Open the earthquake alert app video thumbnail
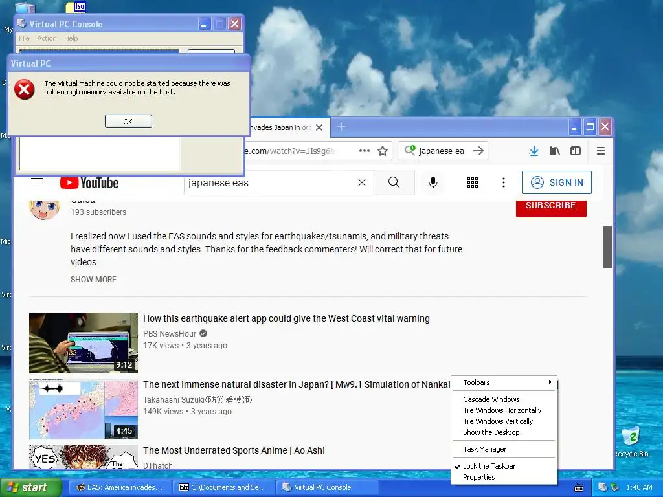Viewport: 663px width, 497px height. point(84,343)
